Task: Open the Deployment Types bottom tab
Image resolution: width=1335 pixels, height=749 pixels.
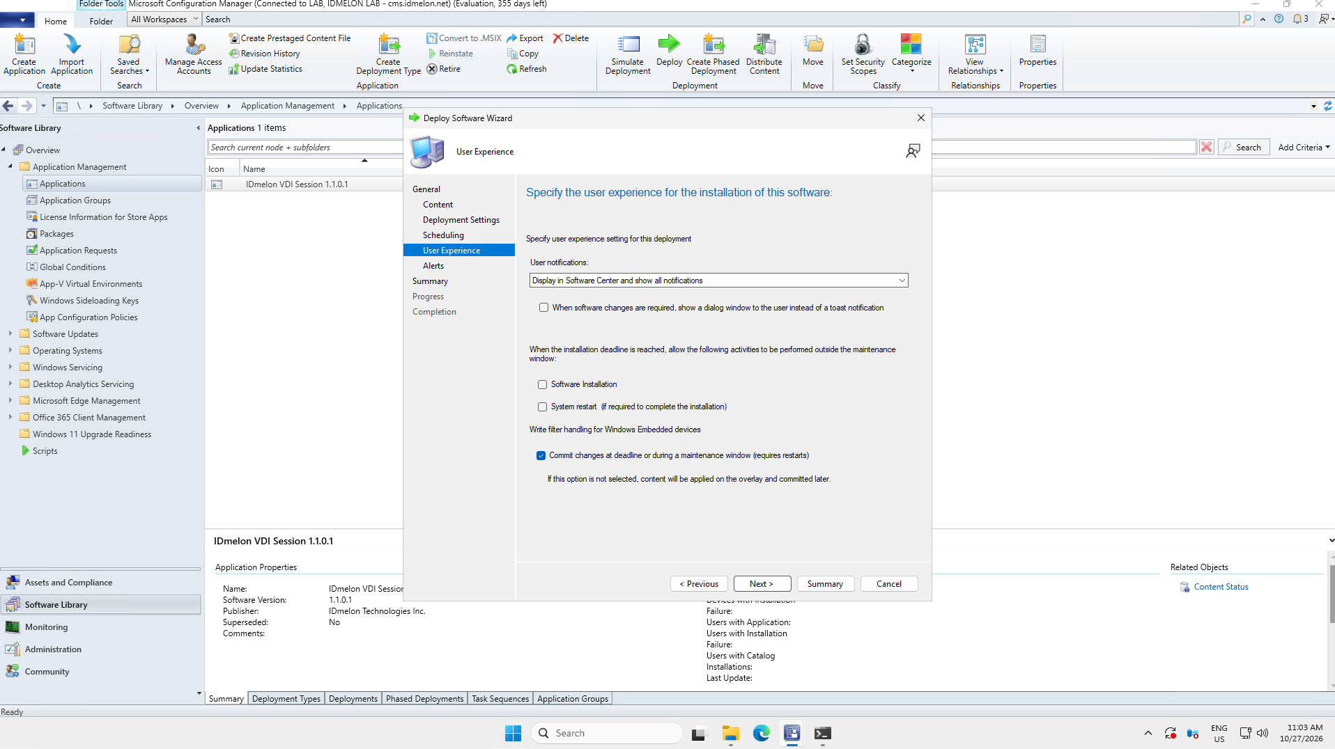Action: [286, 699]
